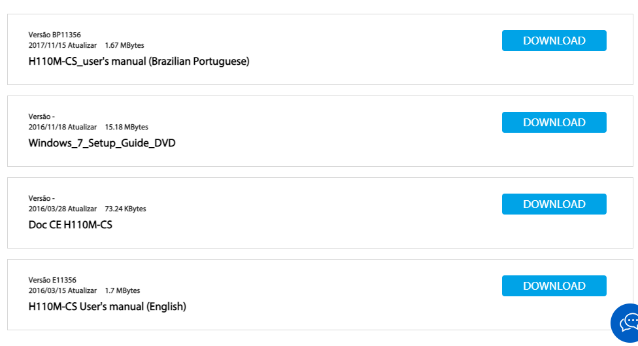Click the 1.67 MBytes file size
Screen dimensions: 638x346
[x=124, y=46]
